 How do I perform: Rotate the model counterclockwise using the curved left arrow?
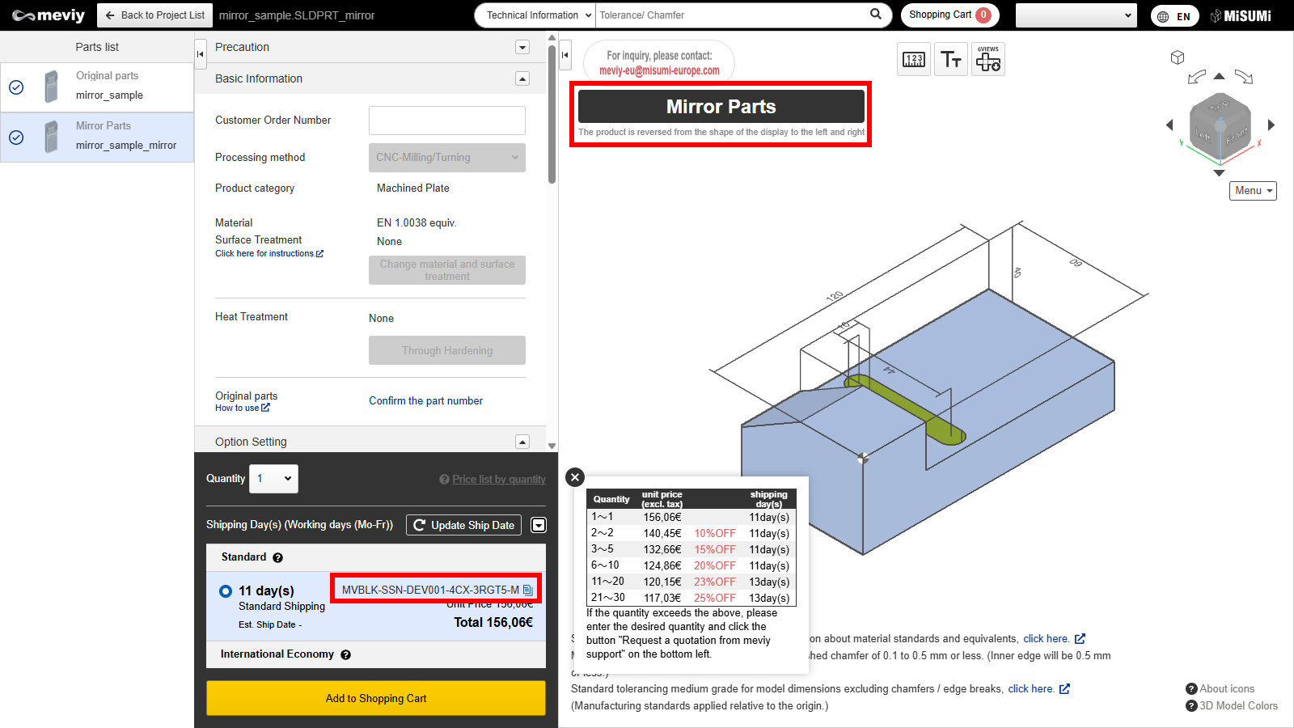coord(1196,78)
